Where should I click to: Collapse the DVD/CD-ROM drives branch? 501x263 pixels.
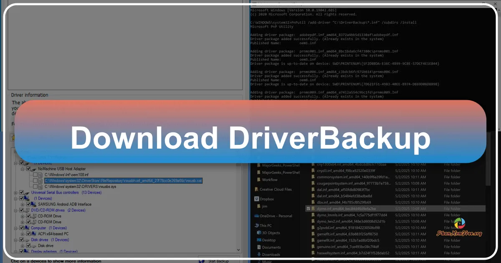(15, 210)
